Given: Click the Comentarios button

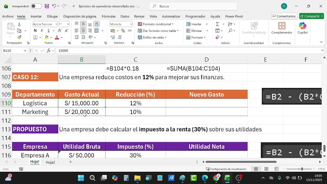Looking at the screenshot, I should click(284, 16).
